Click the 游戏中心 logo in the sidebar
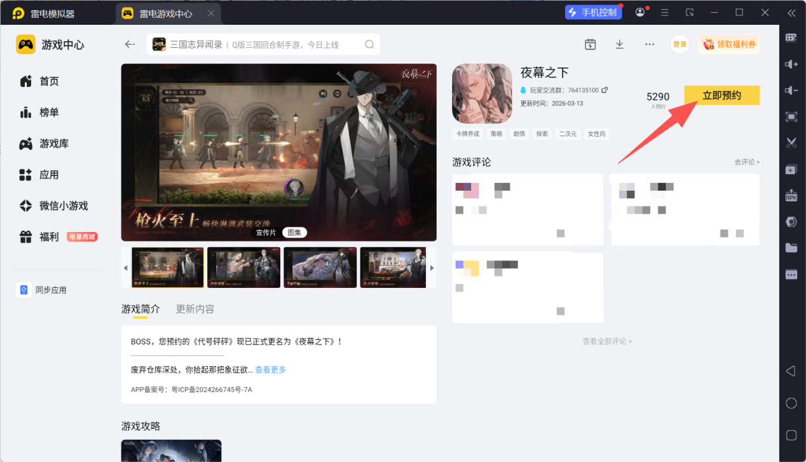 (x=50, y=44)
